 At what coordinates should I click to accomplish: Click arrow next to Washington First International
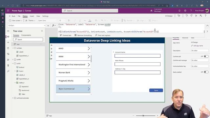point(89,65)
